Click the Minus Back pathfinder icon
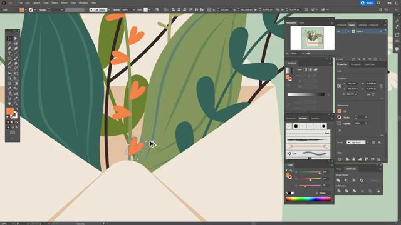The width and height of the screenshot is (401, 225). (x=378, y=191)
